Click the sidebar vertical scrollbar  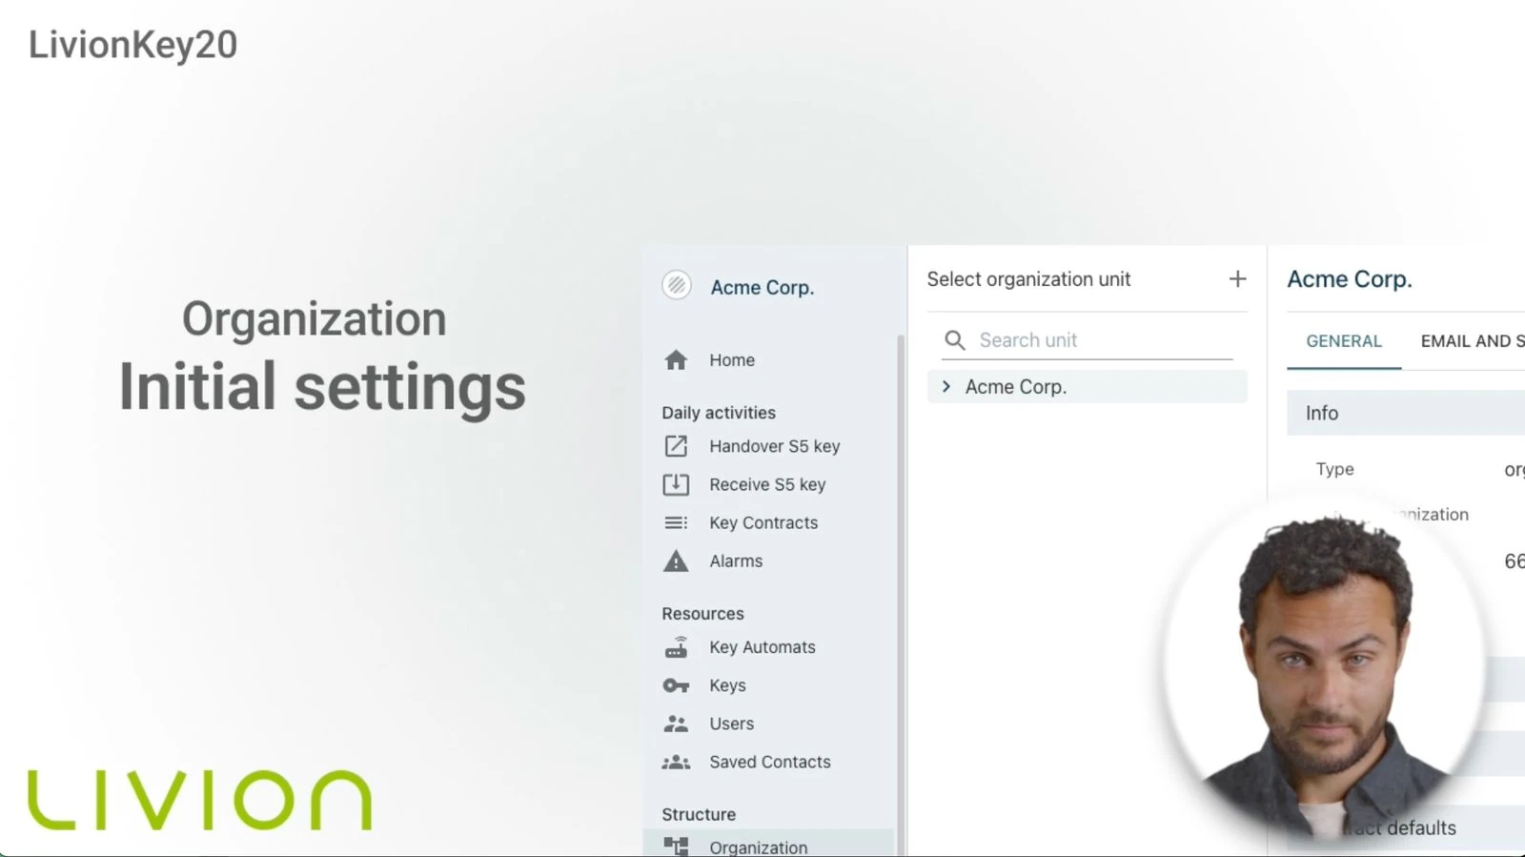click(900, 572)
